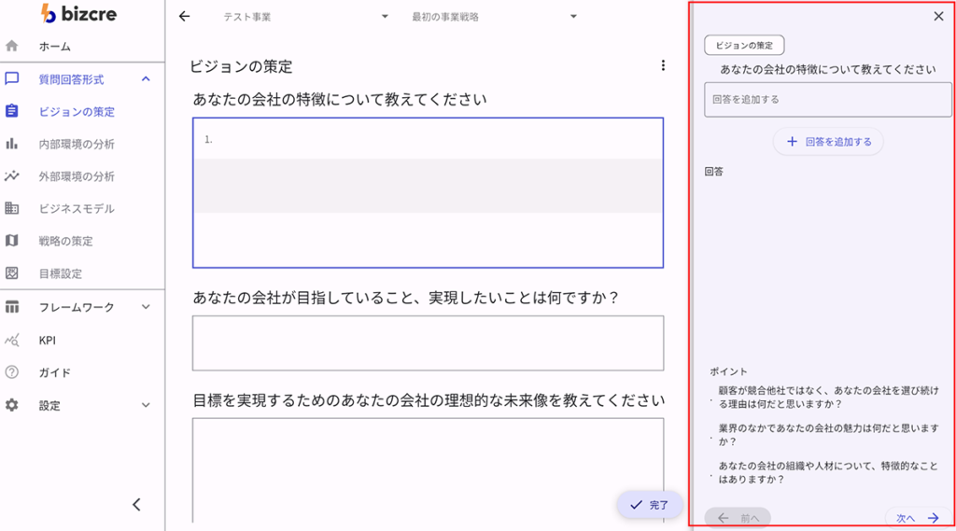Click the 回答を追加する button
The height and width of the screenshot is (531, 956).
click(x=828, y=142)
